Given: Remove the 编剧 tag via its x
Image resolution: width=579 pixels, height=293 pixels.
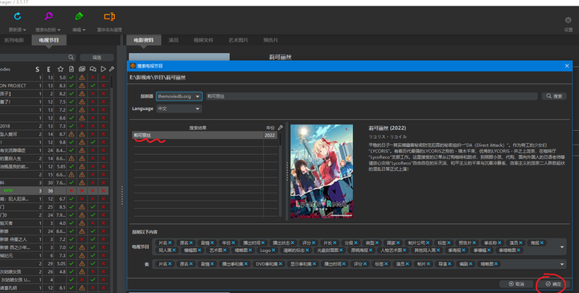Looking at the screenshot, I should pos(470,264).
